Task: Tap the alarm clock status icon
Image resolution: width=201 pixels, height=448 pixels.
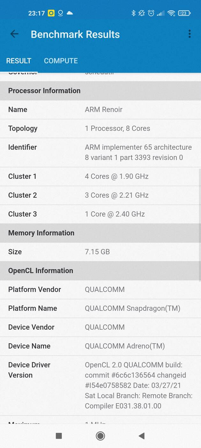Action: tap(151, 13)
